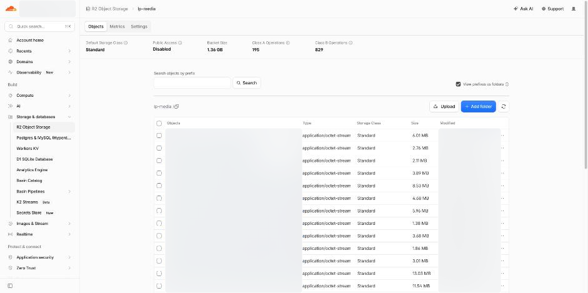Show info for View prefixes as folders
Image resolution: width=588 pixels, height=293 pixels.
507,84
